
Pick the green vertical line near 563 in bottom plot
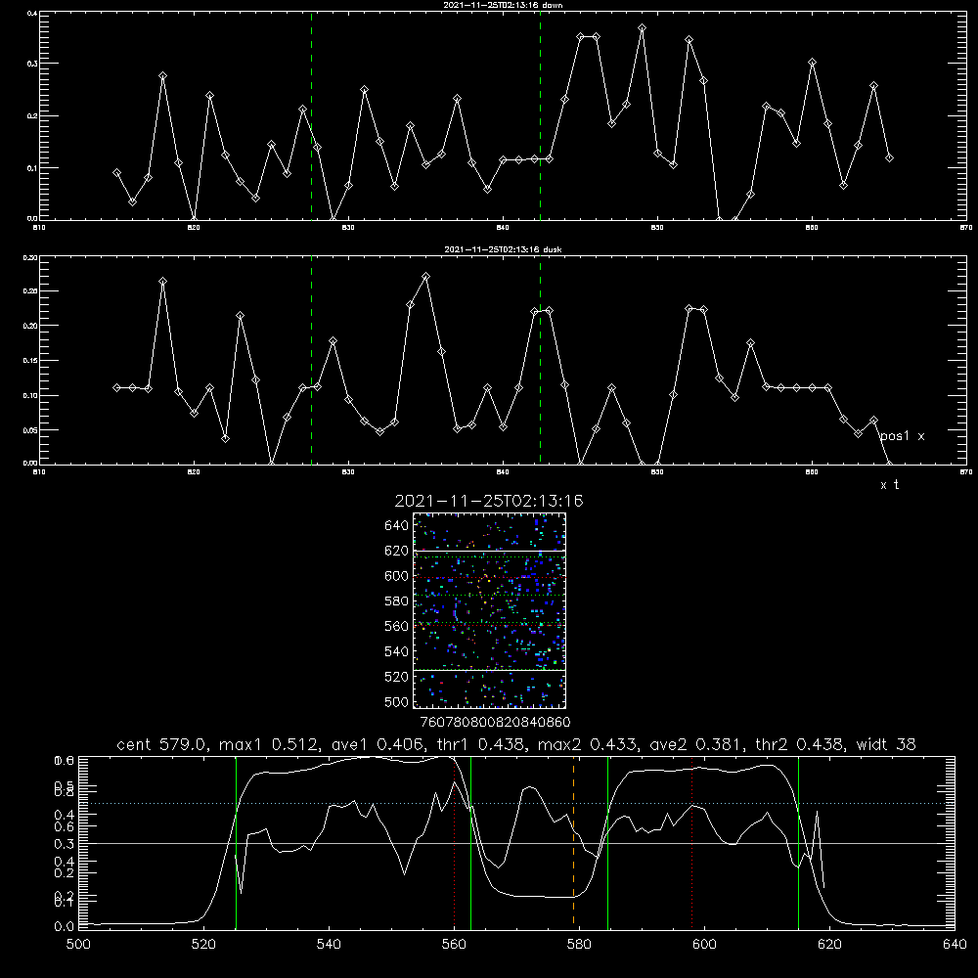(470, 842)
